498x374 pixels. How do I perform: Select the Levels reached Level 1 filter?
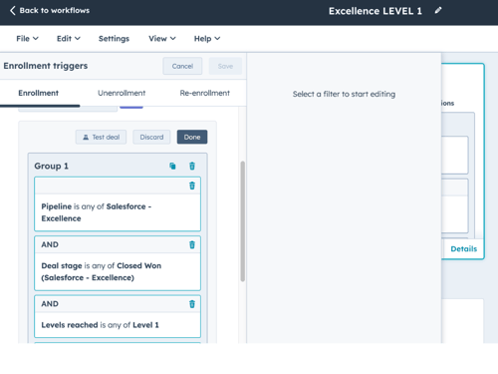[x=118, y=316]
